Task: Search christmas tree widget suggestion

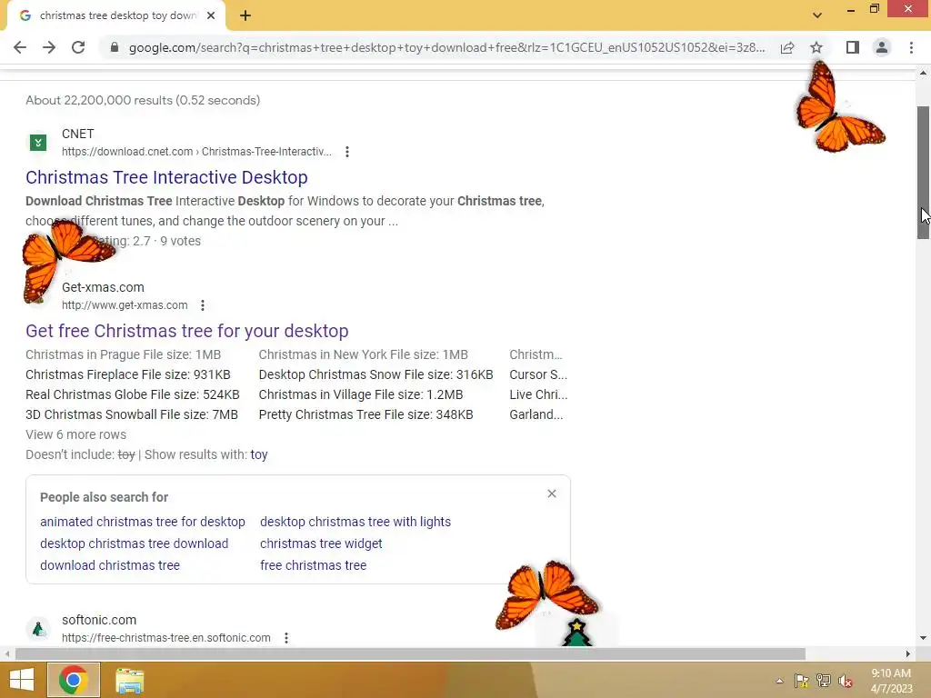Action: [x=321, y=543]
